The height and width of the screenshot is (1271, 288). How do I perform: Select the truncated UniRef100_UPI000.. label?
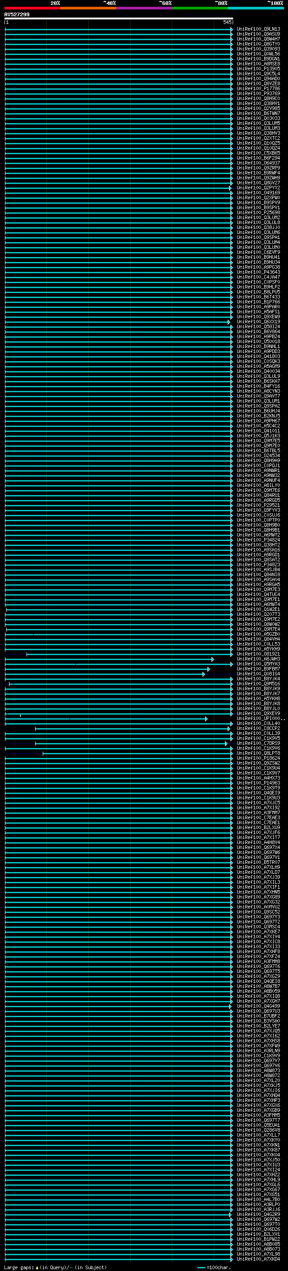[x=261, y=719]
